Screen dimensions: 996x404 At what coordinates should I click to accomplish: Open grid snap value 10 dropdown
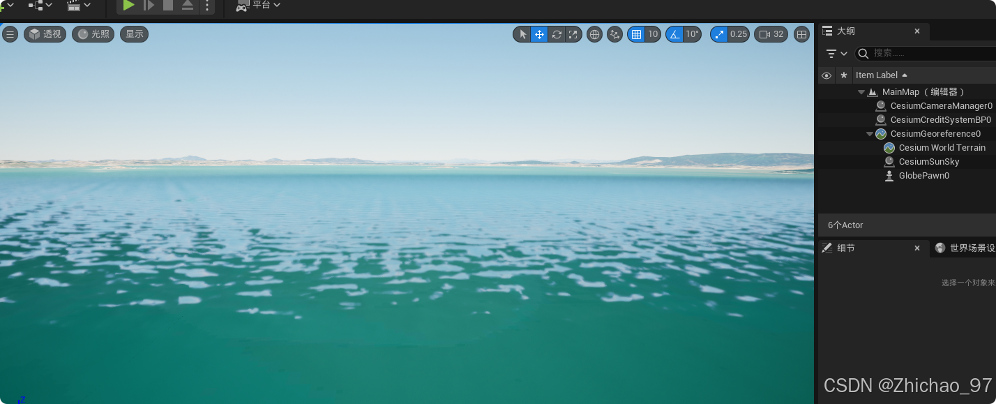(x=653, y=34)
